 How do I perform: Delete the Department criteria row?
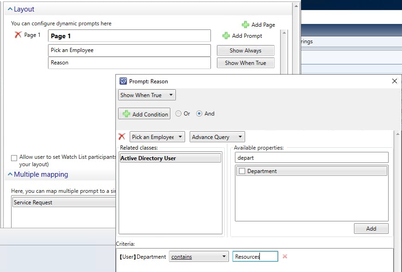tap(285, 256)
